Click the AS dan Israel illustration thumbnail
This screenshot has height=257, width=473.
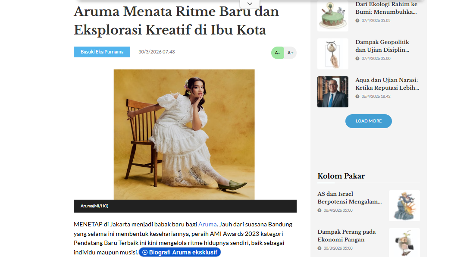tap(404, 205)
